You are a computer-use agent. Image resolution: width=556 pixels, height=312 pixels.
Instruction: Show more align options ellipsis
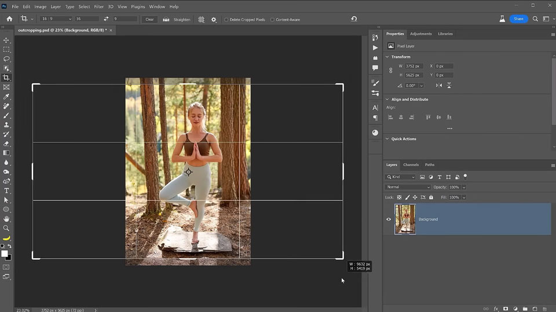point(449,129)
